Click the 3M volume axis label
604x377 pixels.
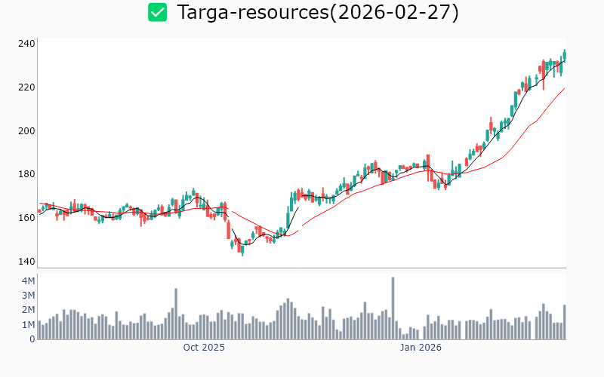tap(28, 296)
